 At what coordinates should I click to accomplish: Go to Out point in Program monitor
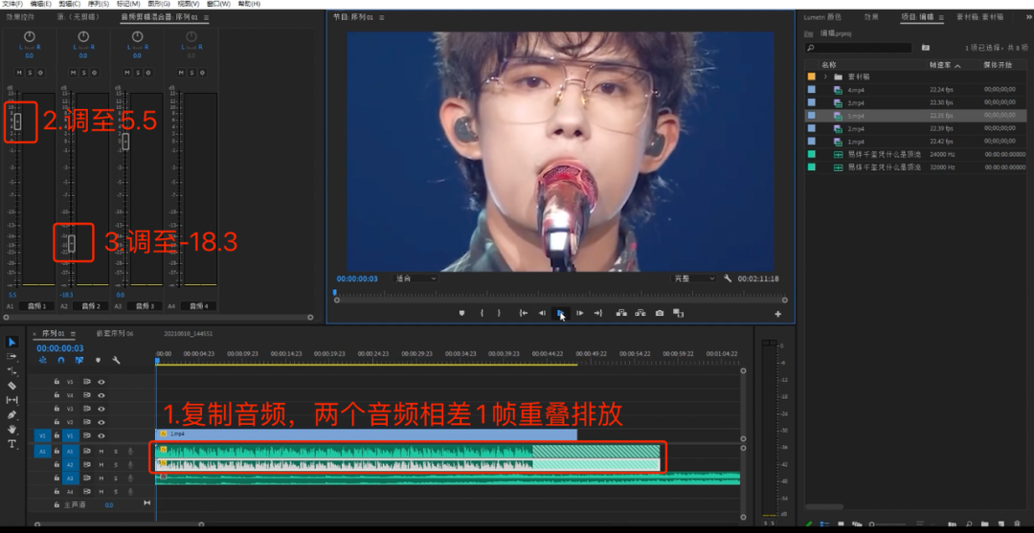597,313
